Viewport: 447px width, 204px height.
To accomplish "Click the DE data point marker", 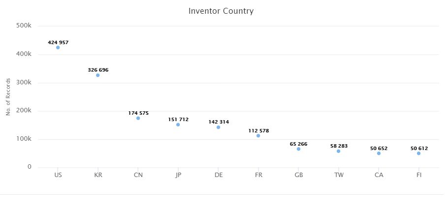I will pyautogui.click(x=219, y=127).
